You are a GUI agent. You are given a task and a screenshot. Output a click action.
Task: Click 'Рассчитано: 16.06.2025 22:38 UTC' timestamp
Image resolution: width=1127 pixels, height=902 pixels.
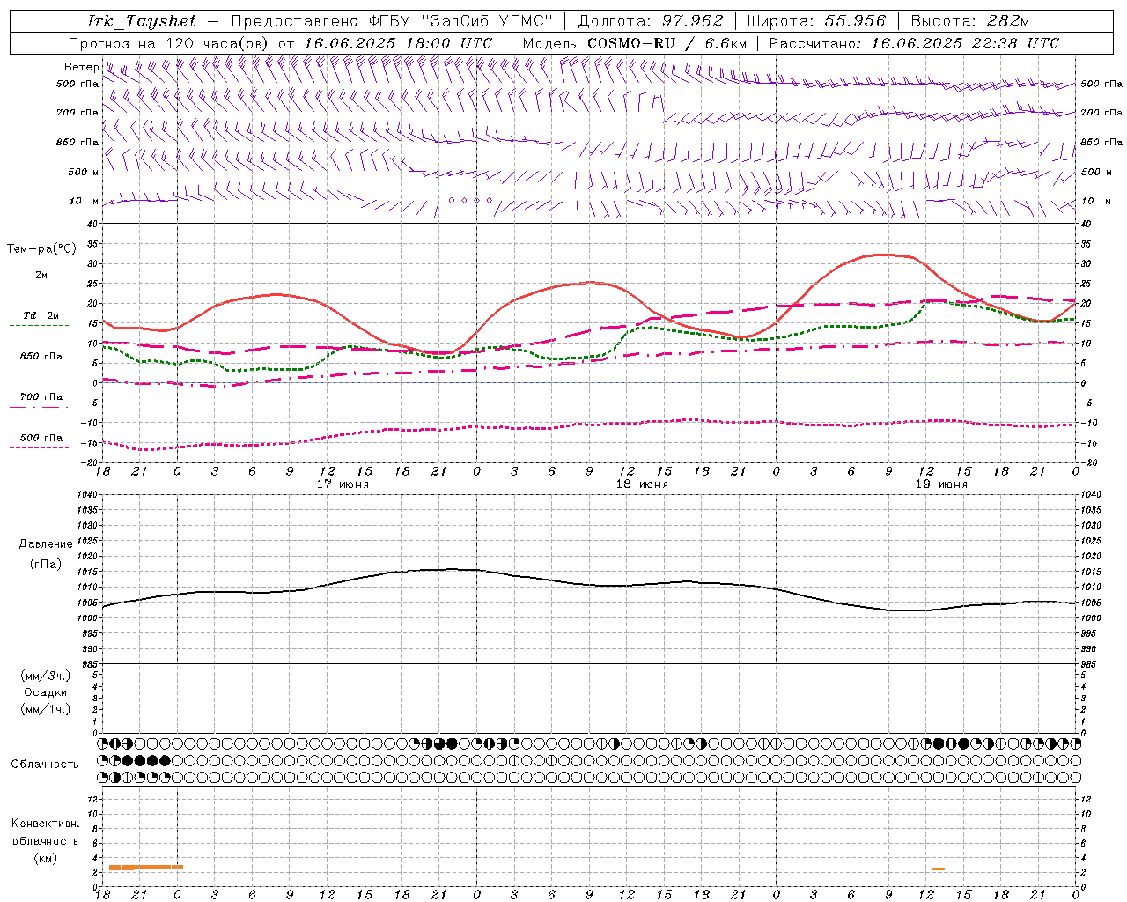tap(914, 43)
